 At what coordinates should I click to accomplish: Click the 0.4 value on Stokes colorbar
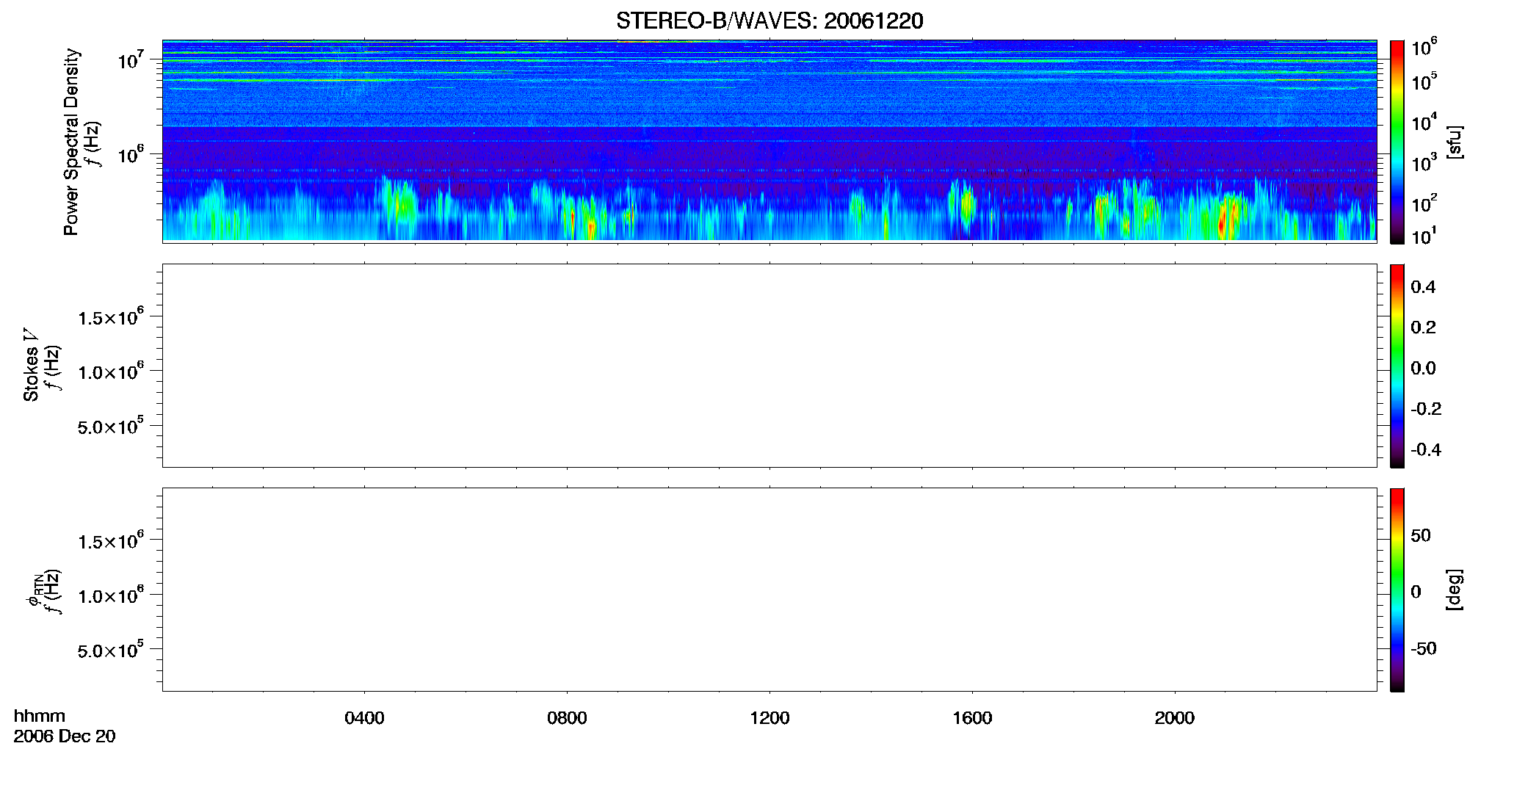[1423, 287]
